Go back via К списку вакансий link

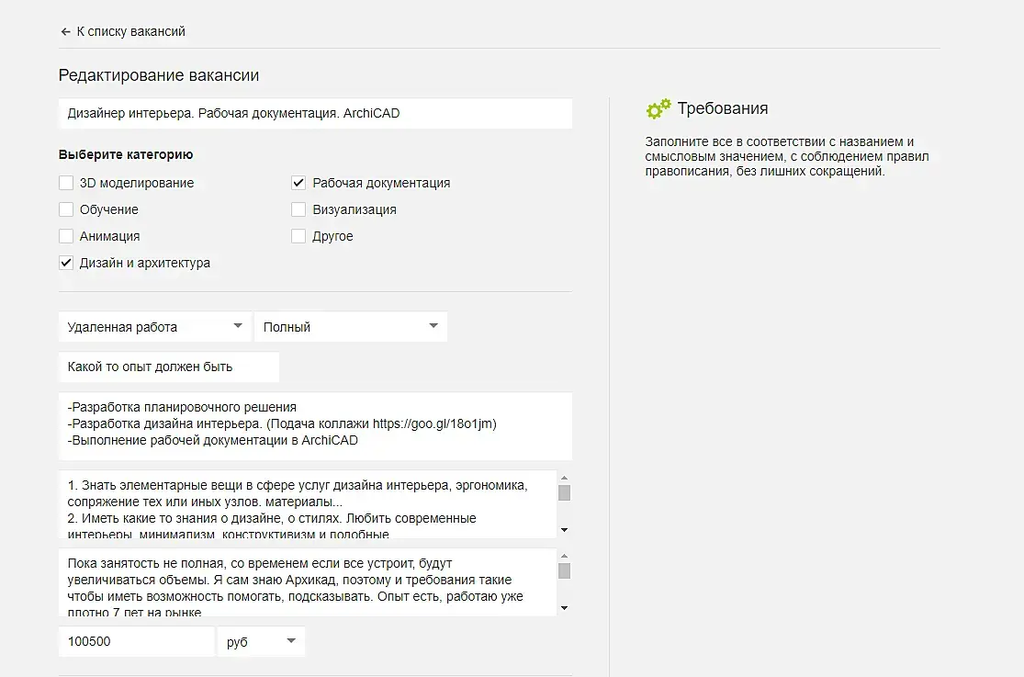click(x=130, y=32)
